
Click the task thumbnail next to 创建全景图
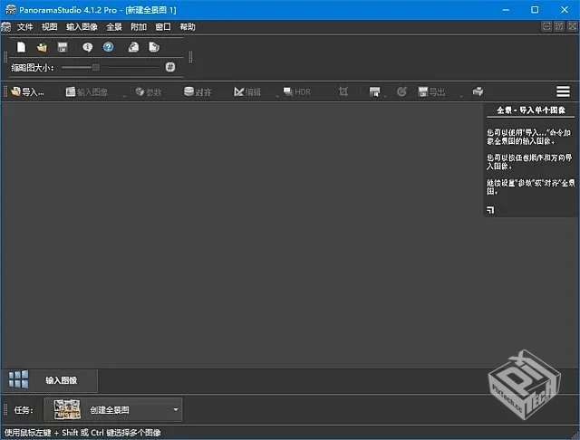(x=67, y=410)
